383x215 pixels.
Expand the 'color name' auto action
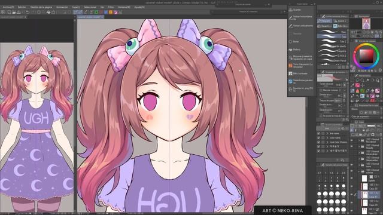click(x=327, y=138)
